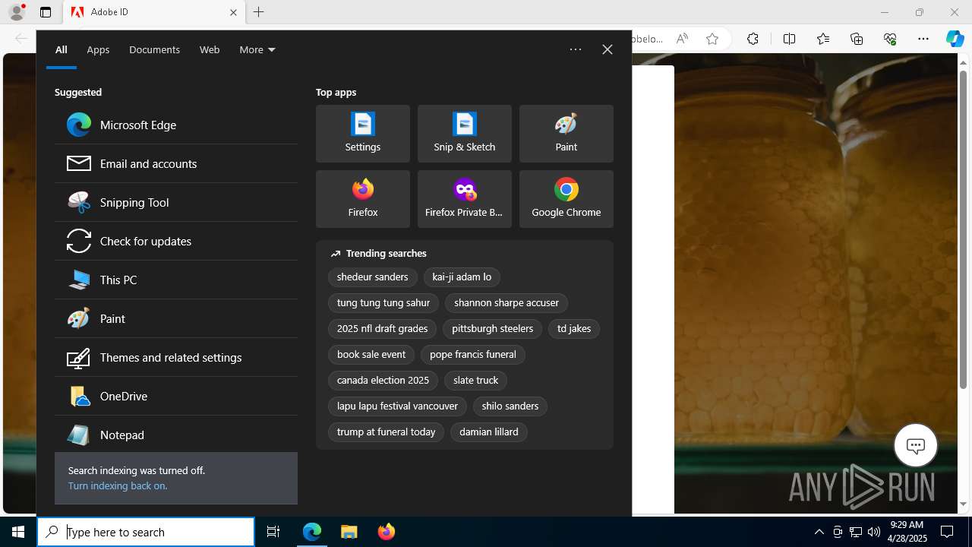The image size is (972, 547).
Task: Search trending pope francis funeral
Action: point(472,355)
